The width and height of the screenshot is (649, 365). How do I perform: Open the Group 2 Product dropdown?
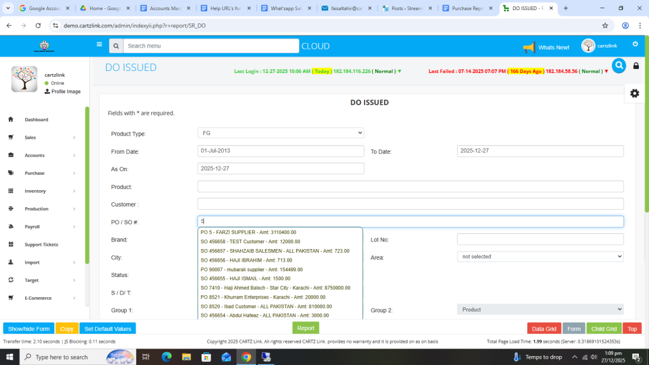coord(540,310)
